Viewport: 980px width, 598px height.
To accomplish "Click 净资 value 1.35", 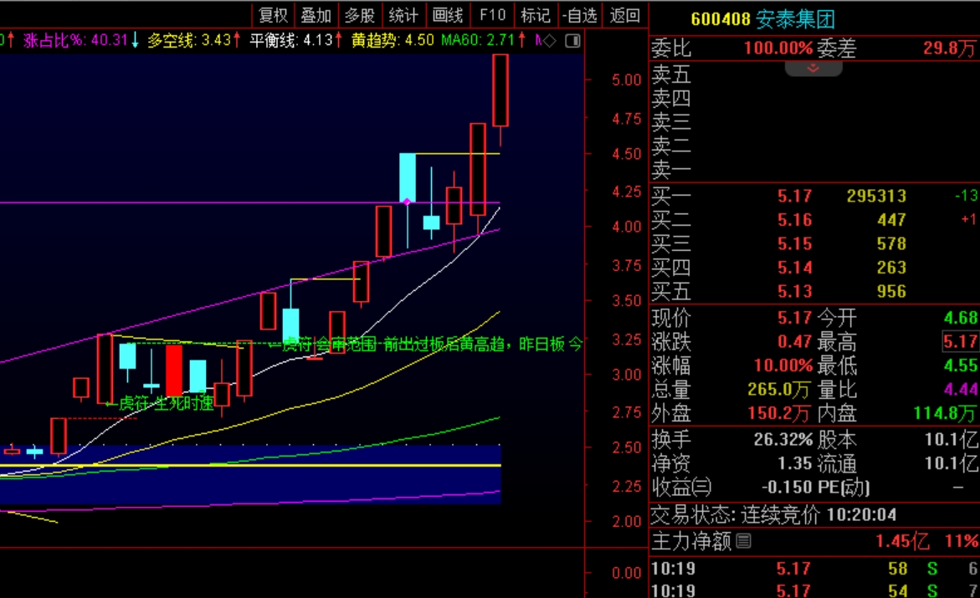I will pos(794,463).
